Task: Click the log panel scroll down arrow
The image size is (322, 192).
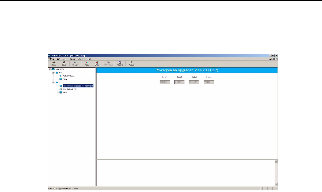Action: pos(276,184)
